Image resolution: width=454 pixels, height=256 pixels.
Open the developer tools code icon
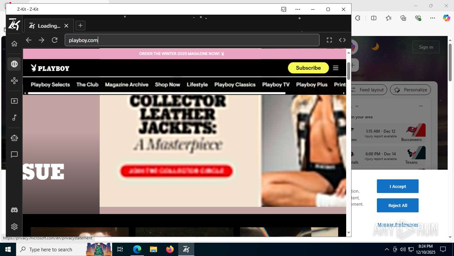(342, 40)
